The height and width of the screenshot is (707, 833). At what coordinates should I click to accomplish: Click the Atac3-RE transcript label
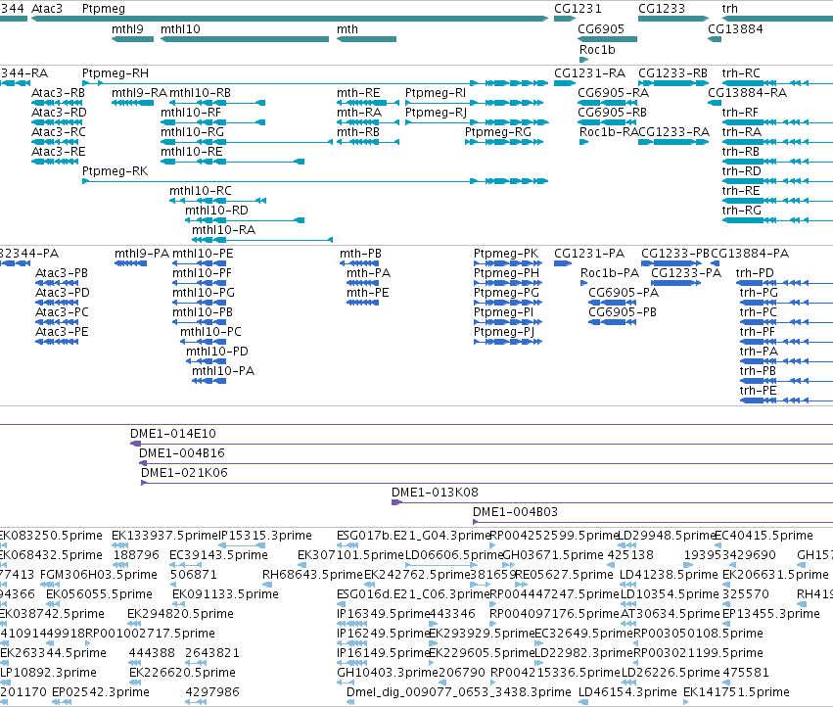[x=59, y=152]
